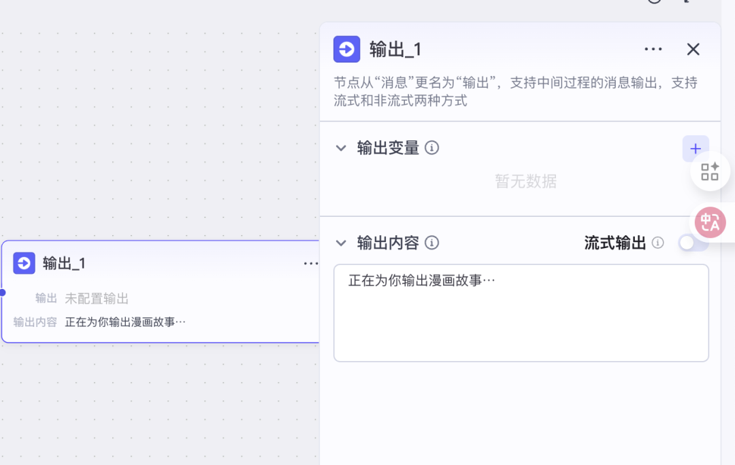Open the canvas node's more options menu

[310, 264]
